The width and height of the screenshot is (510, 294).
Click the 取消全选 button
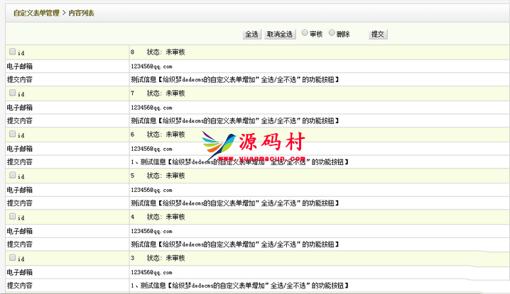coord(280,34)
